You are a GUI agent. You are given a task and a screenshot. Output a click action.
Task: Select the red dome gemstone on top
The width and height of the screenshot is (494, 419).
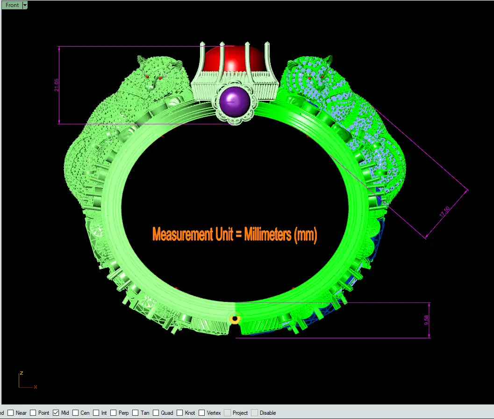[234, 59]
